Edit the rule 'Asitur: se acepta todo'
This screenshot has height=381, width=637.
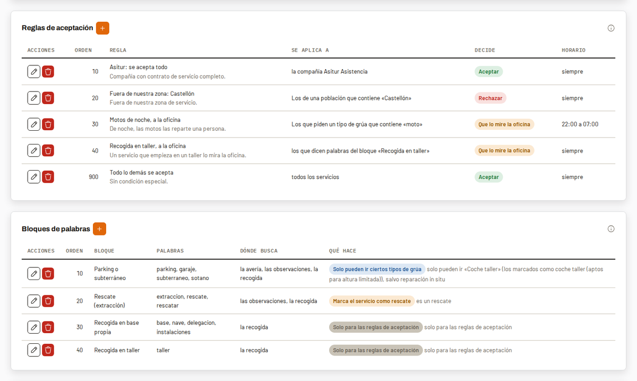click(x=34, y=72)
